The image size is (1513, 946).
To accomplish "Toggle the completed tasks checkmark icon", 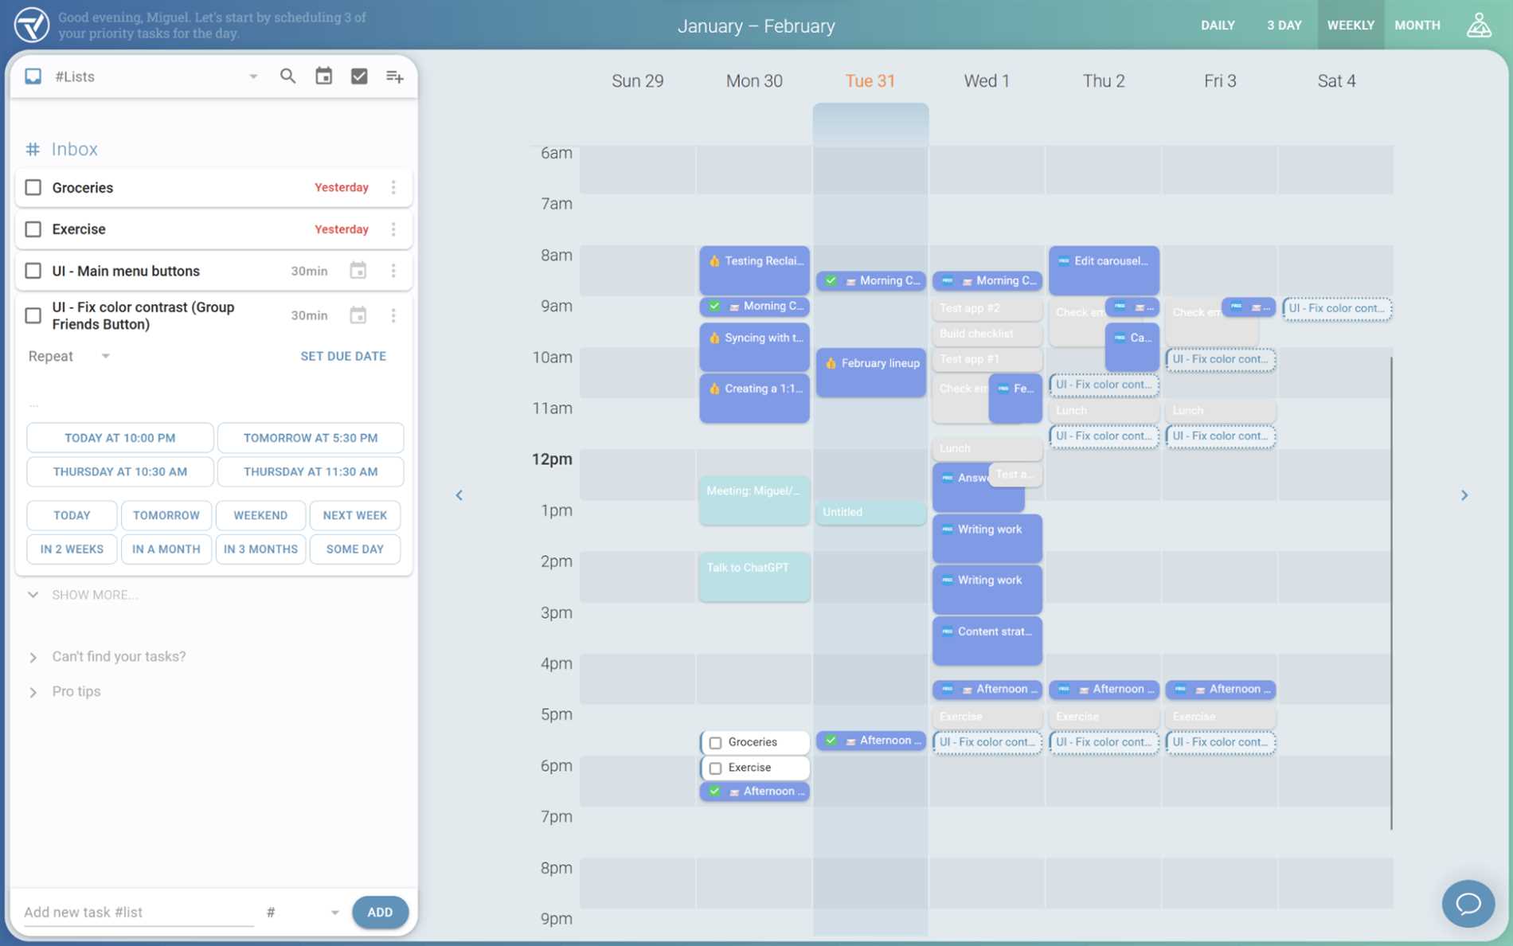I will (359, 76).
